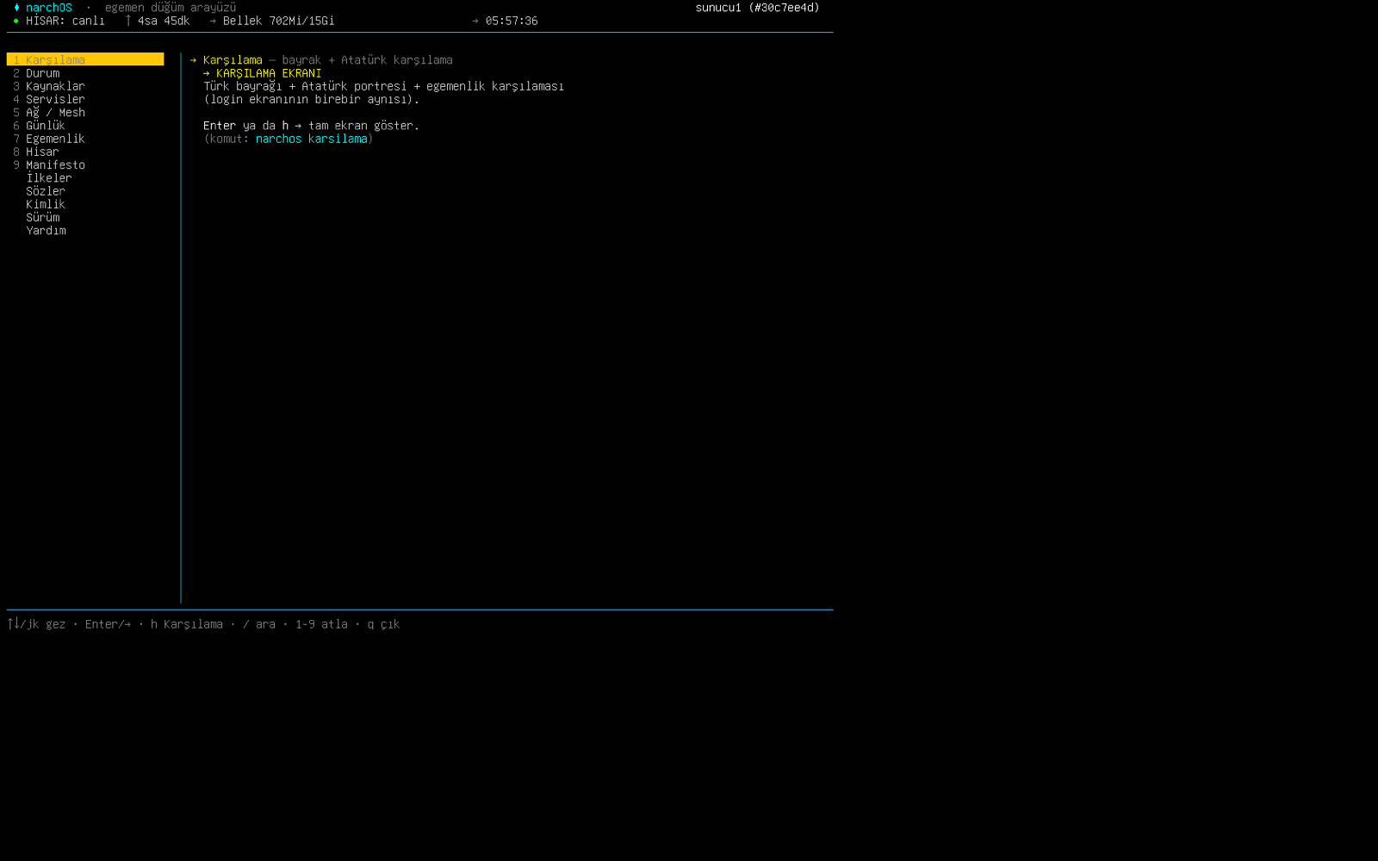Click the '1-9 atla' footer hint
Image resolution: width=1378 pixels, height=861 pixels.
pos(321,624)
